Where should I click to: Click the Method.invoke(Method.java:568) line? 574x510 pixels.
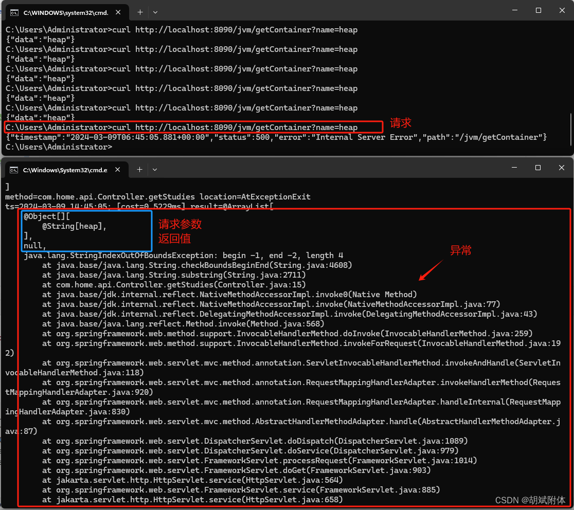pyautogui.click(x=183, y=324)
